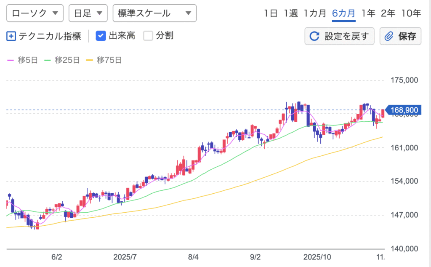Switch to the 1日 range tab
Screen dimensions: 431x267
[271, 13]
